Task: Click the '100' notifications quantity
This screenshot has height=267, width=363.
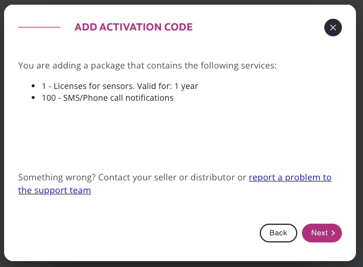Action: point(48,98)
